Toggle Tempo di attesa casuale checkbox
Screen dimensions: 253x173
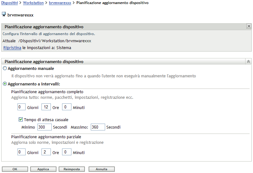coord(21,119)
